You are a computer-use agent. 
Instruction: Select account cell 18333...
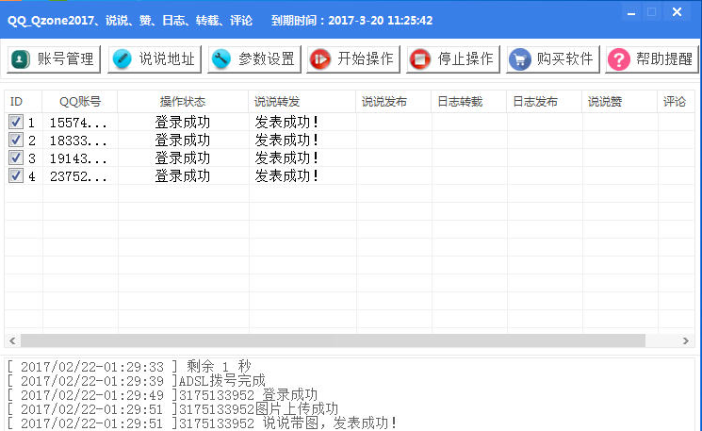click(x=78, y=141)
